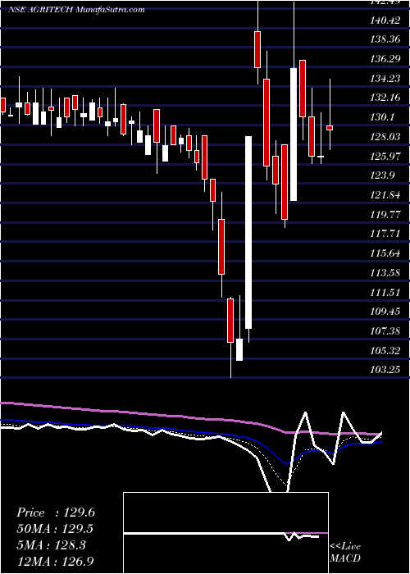Click the 107.38 price axis label
Screen dimensions: 410x574
385,331
